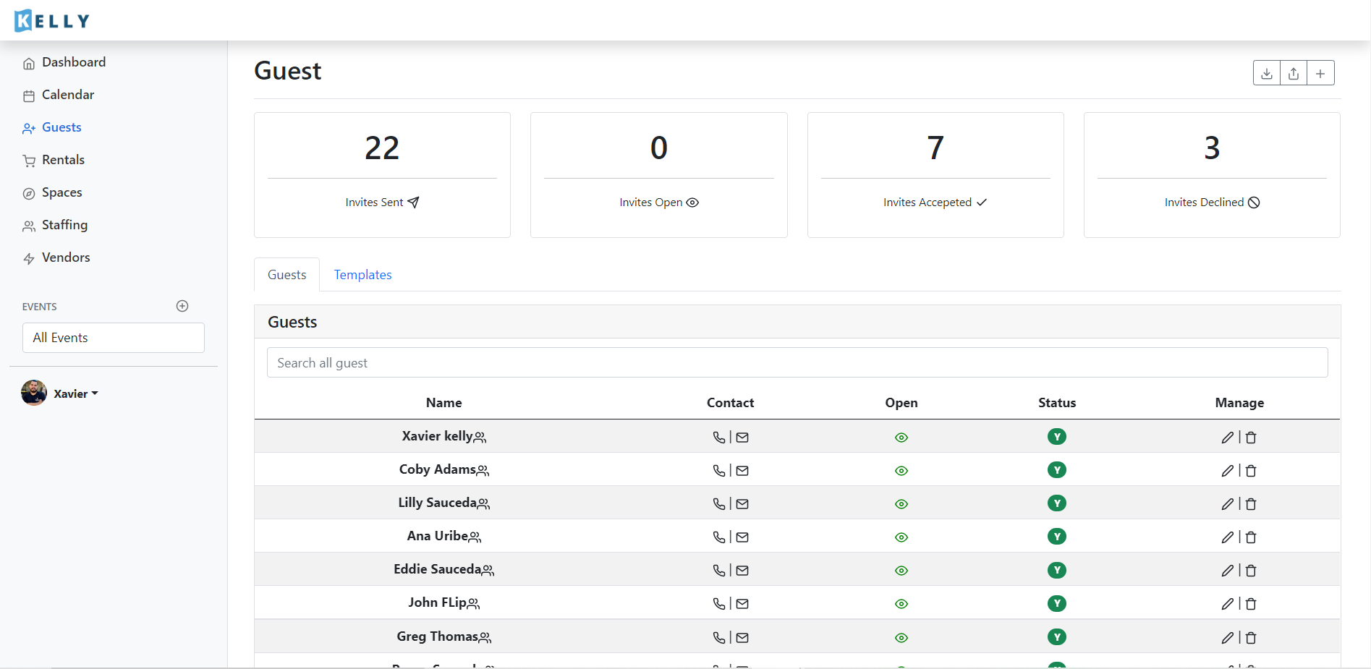The height and width of the screenshot is (669, 1371).
Task: Toggle the green eye for Xavier kelly
Action: coord(901,437)
